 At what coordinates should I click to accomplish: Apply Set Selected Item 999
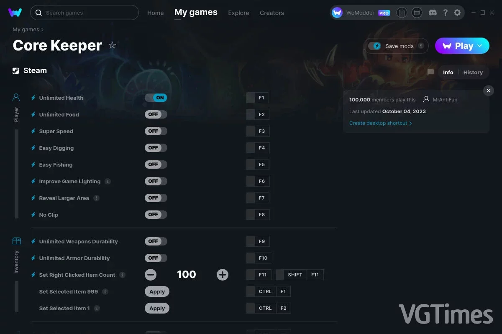pyautogui.click(x=157, y=291)
